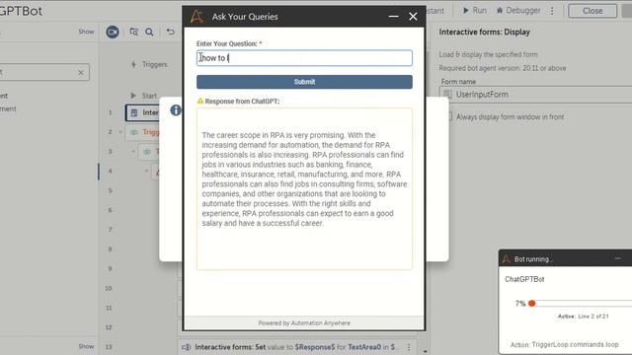Click the Interactive forms: Display heading
632x355 pixels.
[485, 33]
